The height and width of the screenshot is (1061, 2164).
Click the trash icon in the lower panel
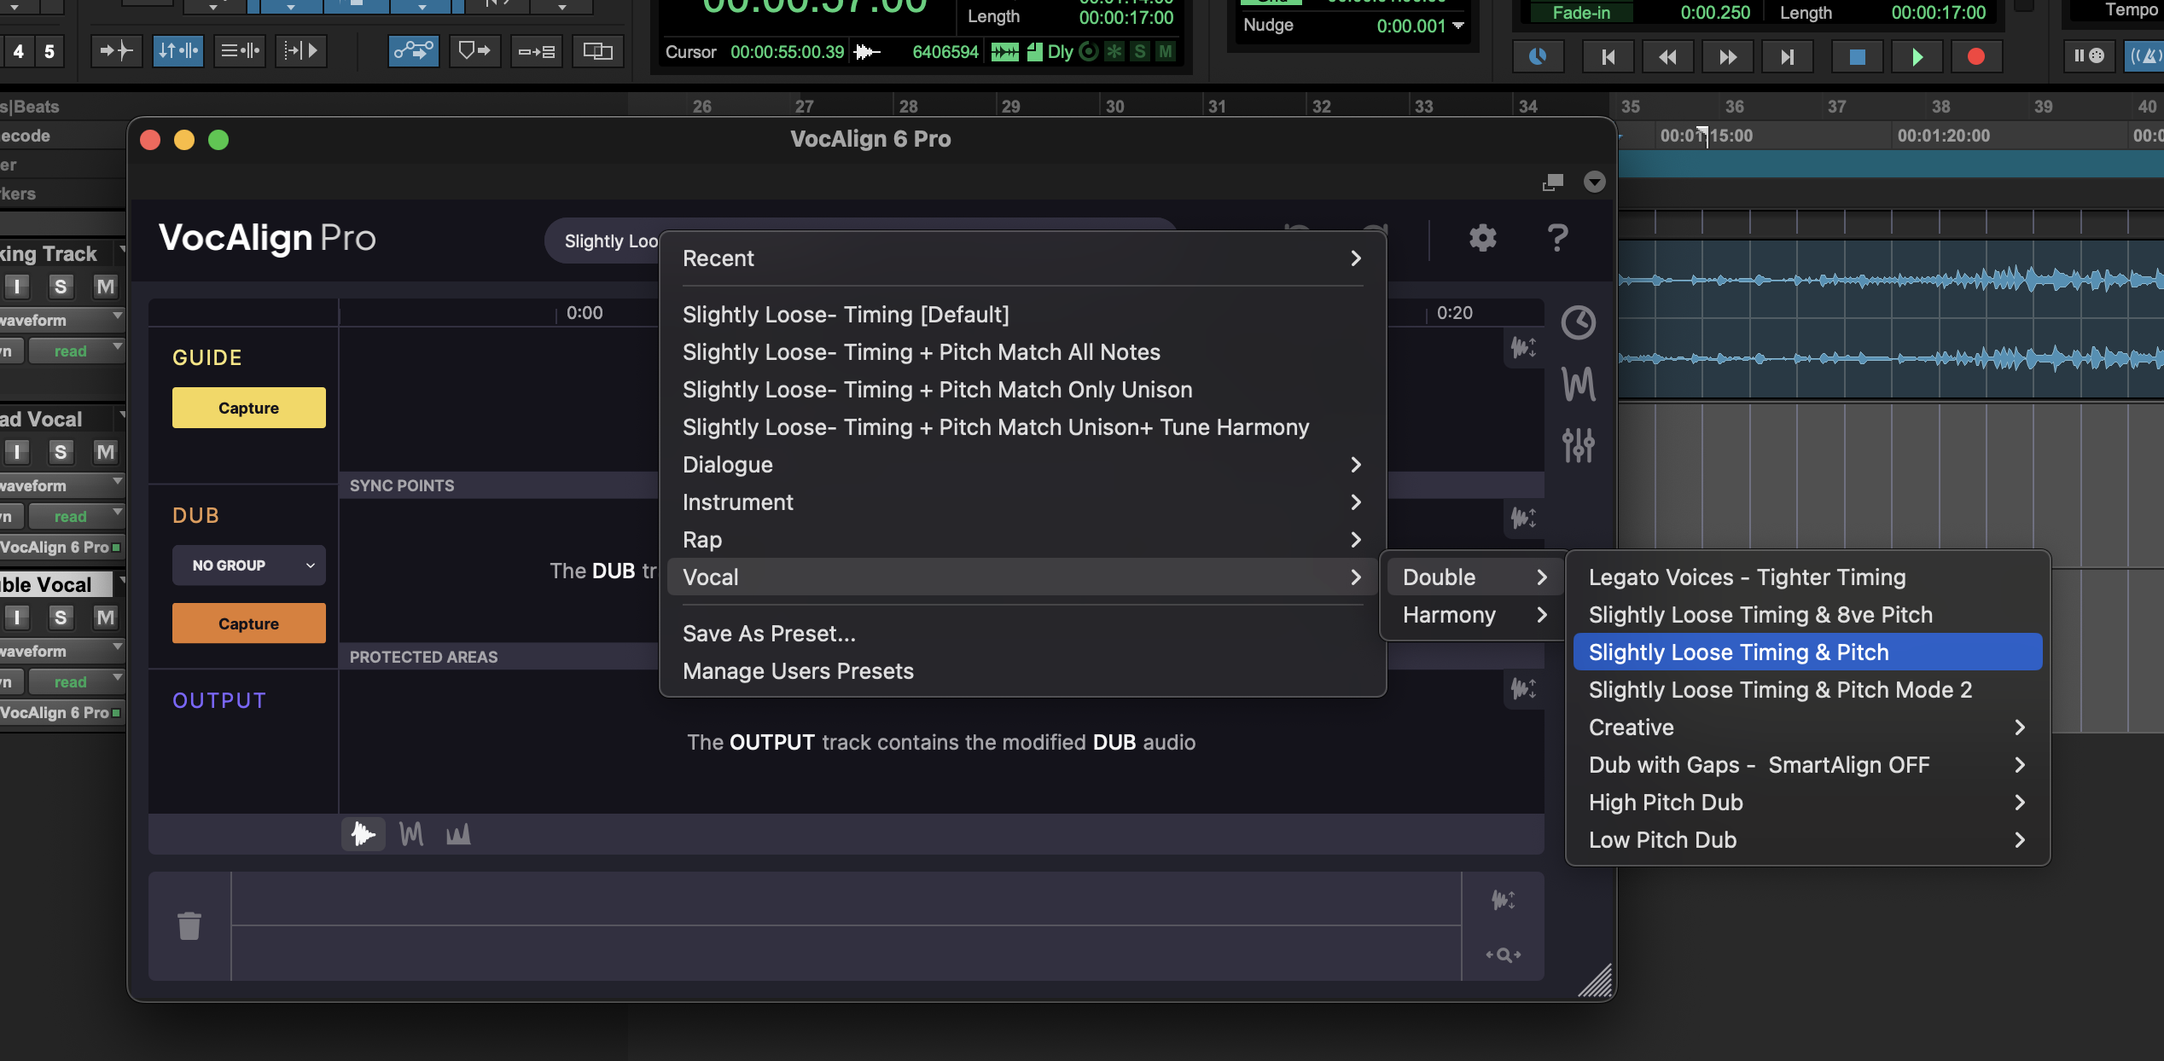(189, 925)
